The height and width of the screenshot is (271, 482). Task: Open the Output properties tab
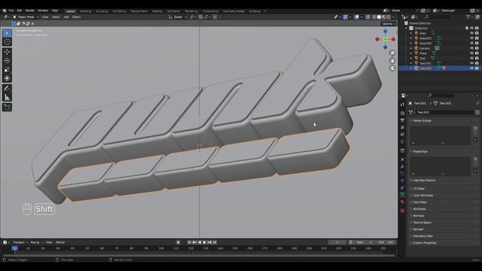402,120
